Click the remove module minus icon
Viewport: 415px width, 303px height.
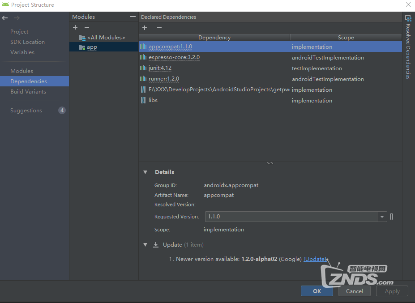point(87,28)
